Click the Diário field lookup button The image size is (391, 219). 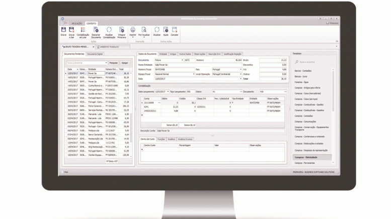[x=241, y=92]
